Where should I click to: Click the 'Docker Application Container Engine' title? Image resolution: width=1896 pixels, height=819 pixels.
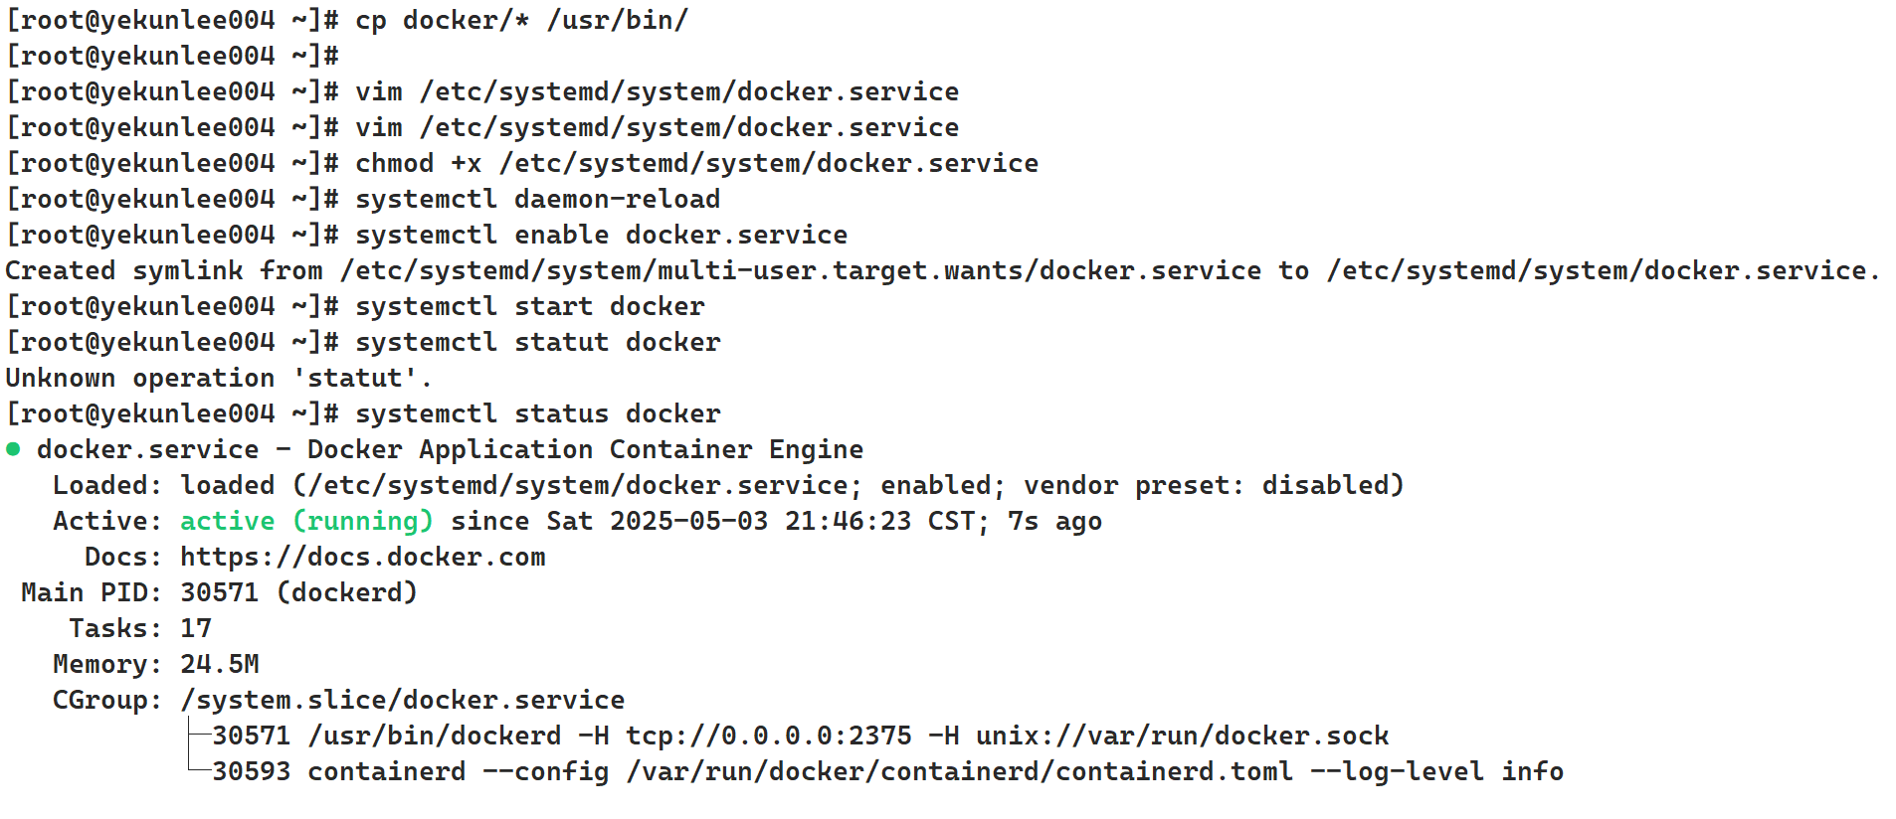[x=585, y=449]
